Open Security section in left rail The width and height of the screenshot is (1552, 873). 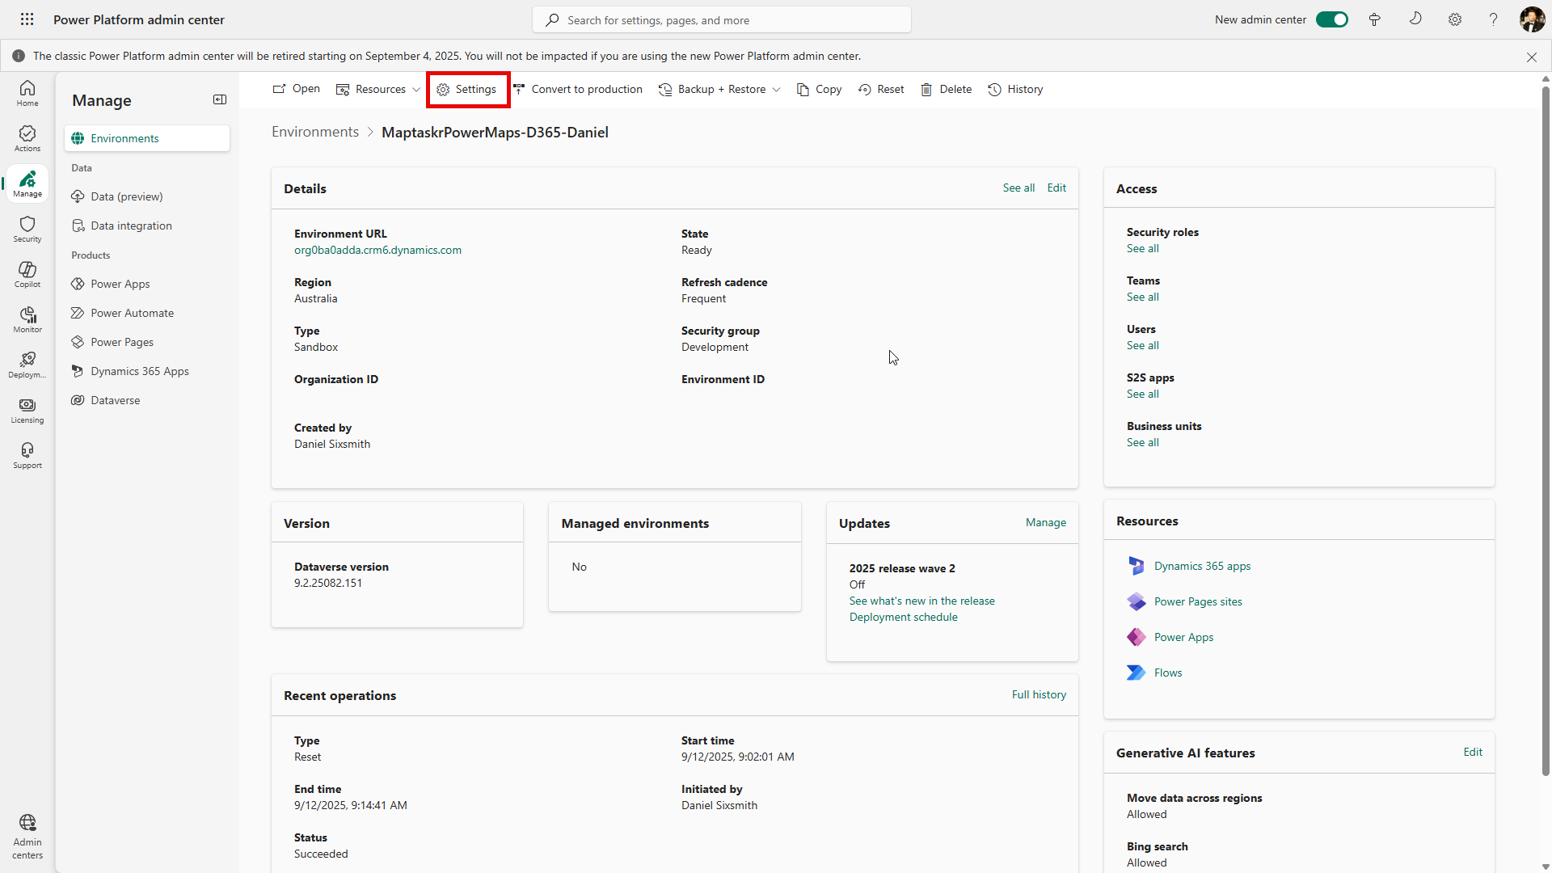(x=27, y=229)
